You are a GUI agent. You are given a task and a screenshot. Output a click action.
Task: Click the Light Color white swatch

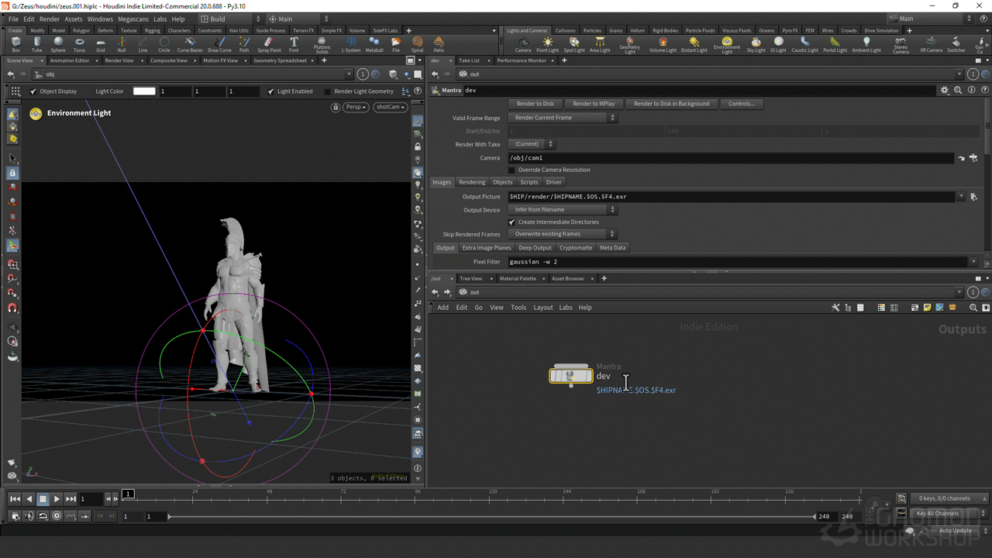click(x=144, y=91)
